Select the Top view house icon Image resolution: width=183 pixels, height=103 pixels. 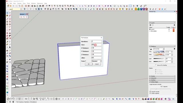click(48, 9)
